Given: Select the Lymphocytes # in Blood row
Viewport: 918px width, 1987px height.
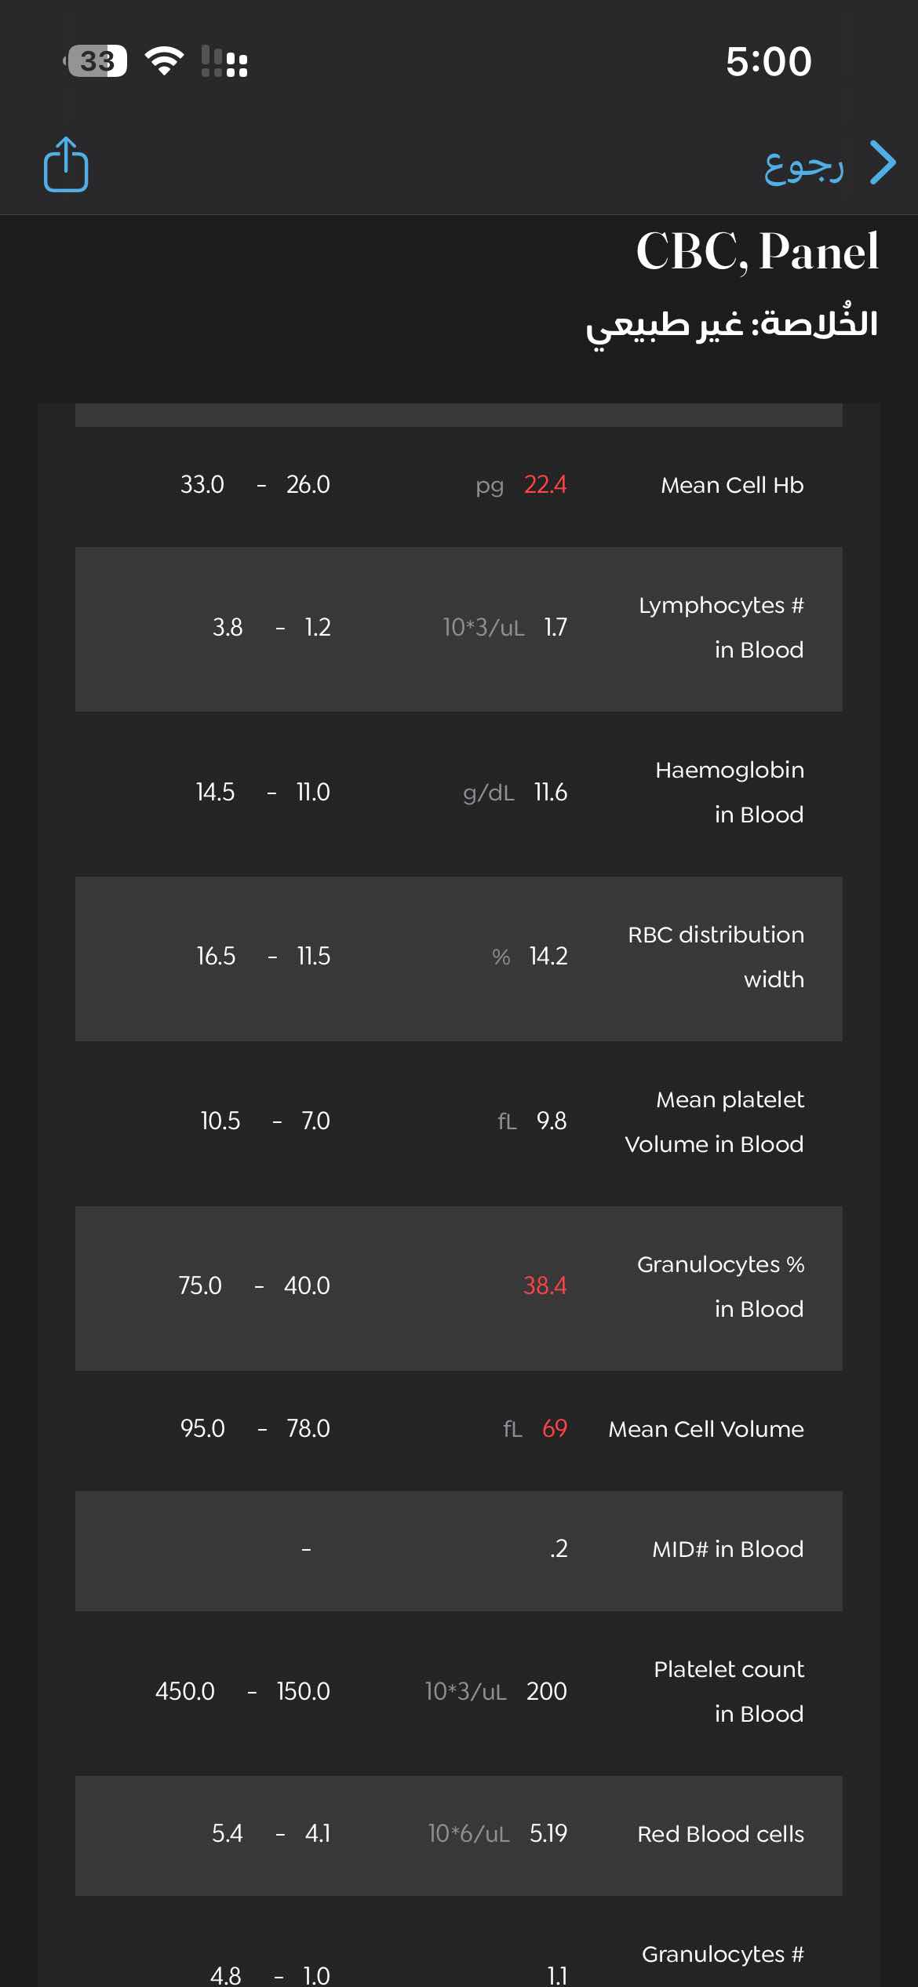Looking at the screenshot, I should coord(459,629).
